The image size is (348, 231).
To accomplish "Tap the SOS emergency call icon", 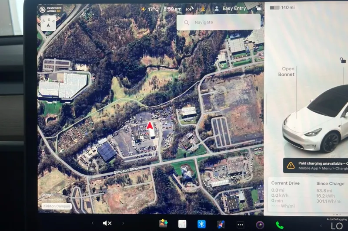I will click(x=189, y=9).
